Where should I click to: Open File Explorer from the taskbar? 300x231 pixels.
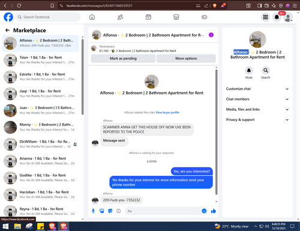coord(17,226)
